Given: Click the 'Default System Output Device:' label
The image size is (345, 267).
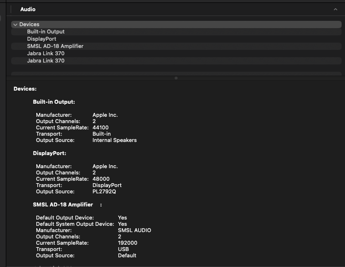Looking at the screenshot, I should pyautogui.click(x=75, y=224).
